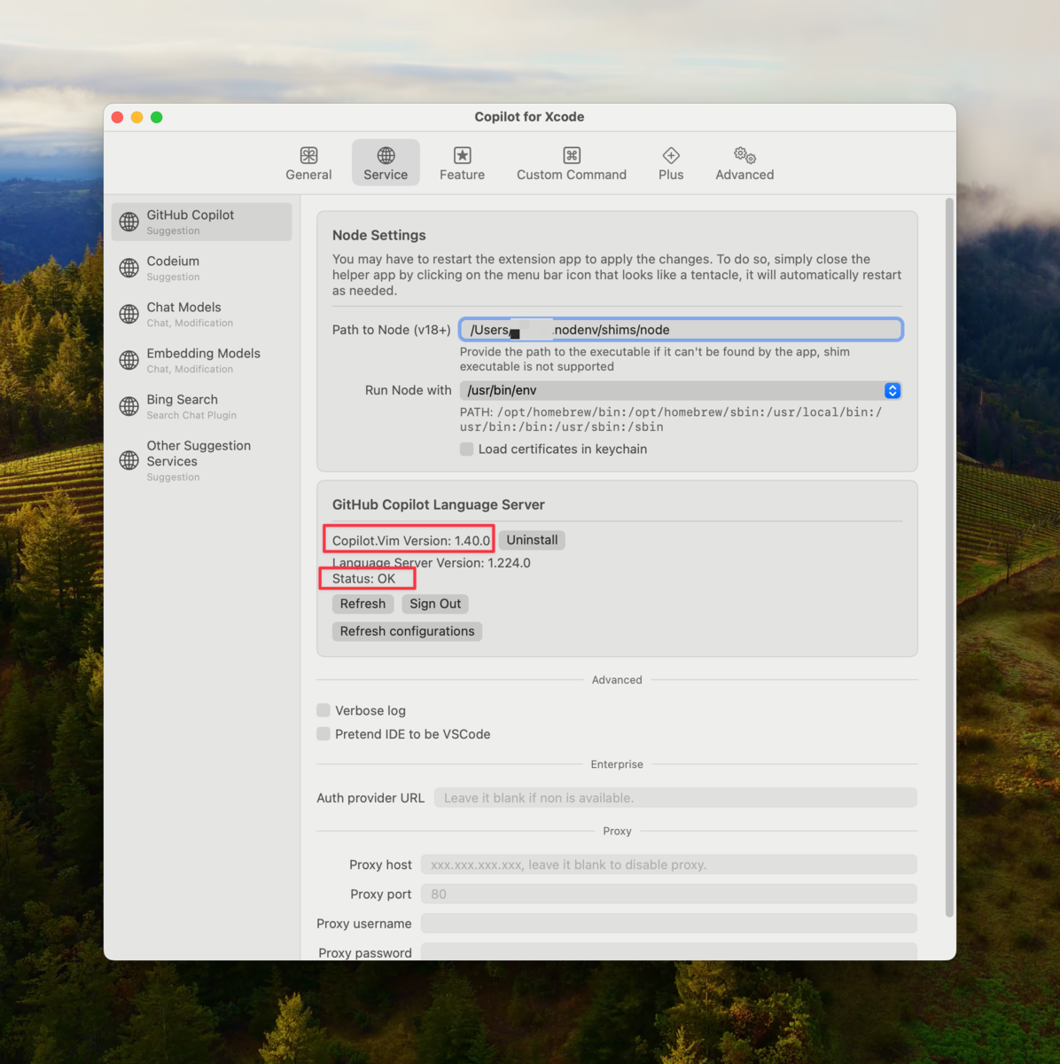
Task: Click the Uninstall button
Action: point(532,540)
